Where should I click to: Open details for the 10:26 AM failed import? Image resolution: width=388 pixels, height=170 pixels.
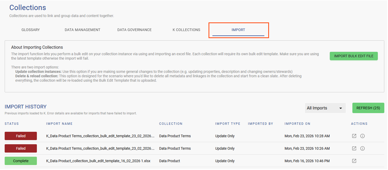pos(354,148)
